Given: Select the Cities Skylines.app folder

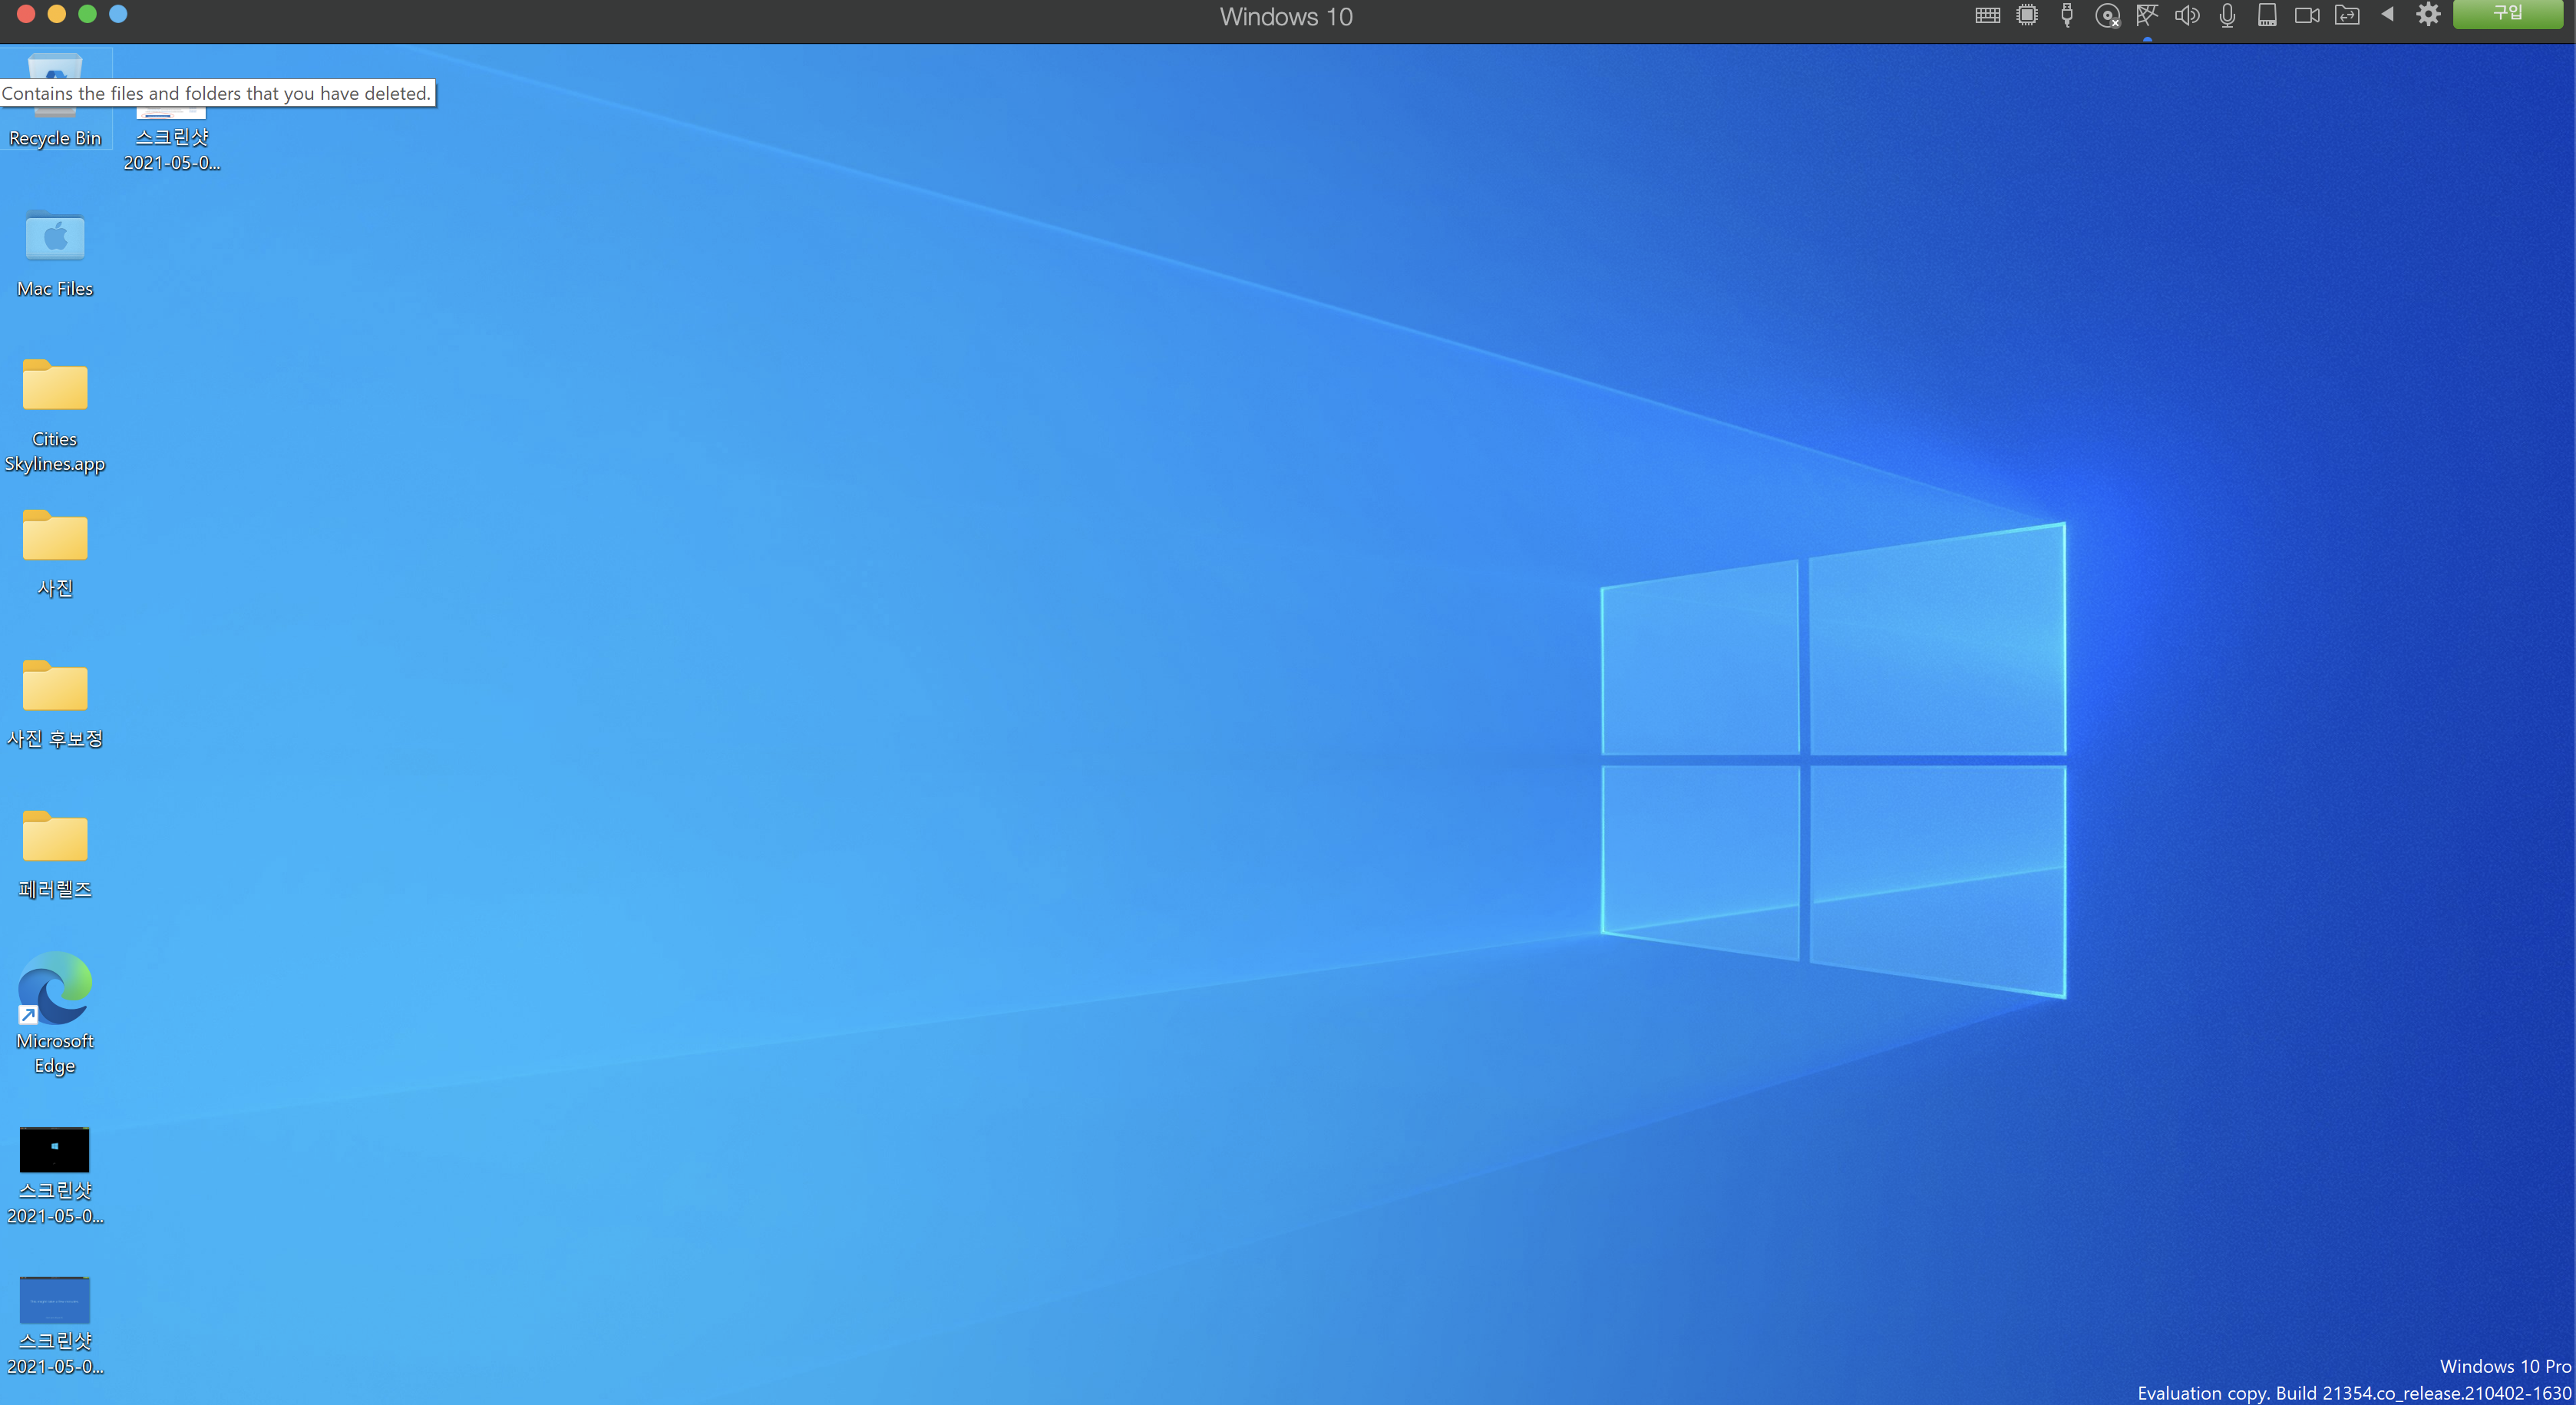Looking at the screenshot, I should tap(55, 388).
